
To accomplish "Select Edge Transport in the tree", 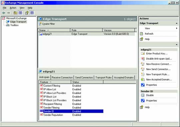I will click(x=18, y=22).
